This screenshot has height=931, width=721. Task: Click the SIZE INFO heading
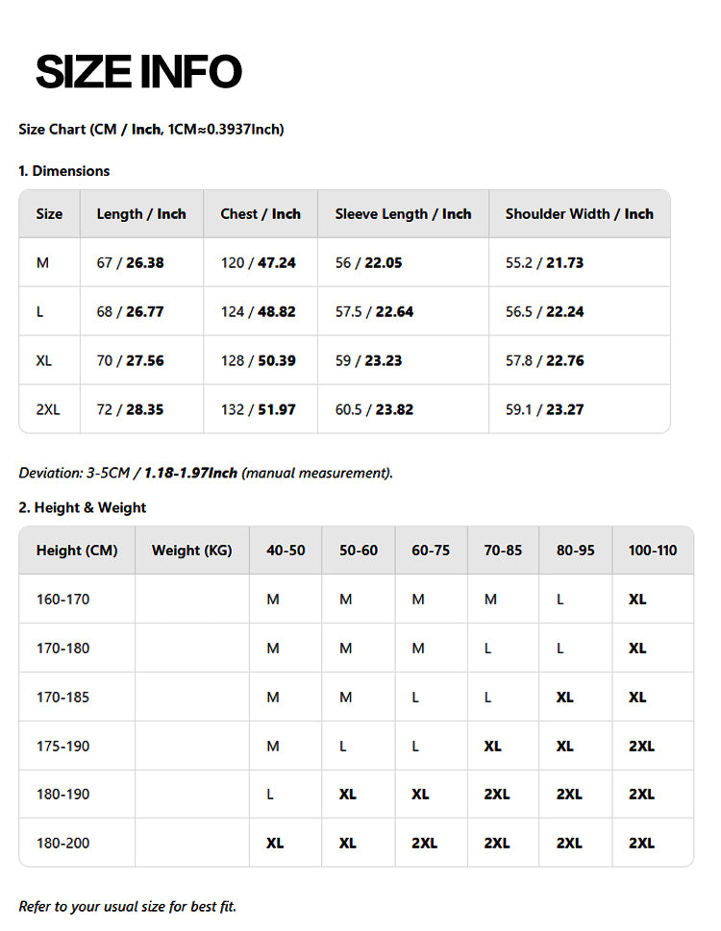click(138, 72)
